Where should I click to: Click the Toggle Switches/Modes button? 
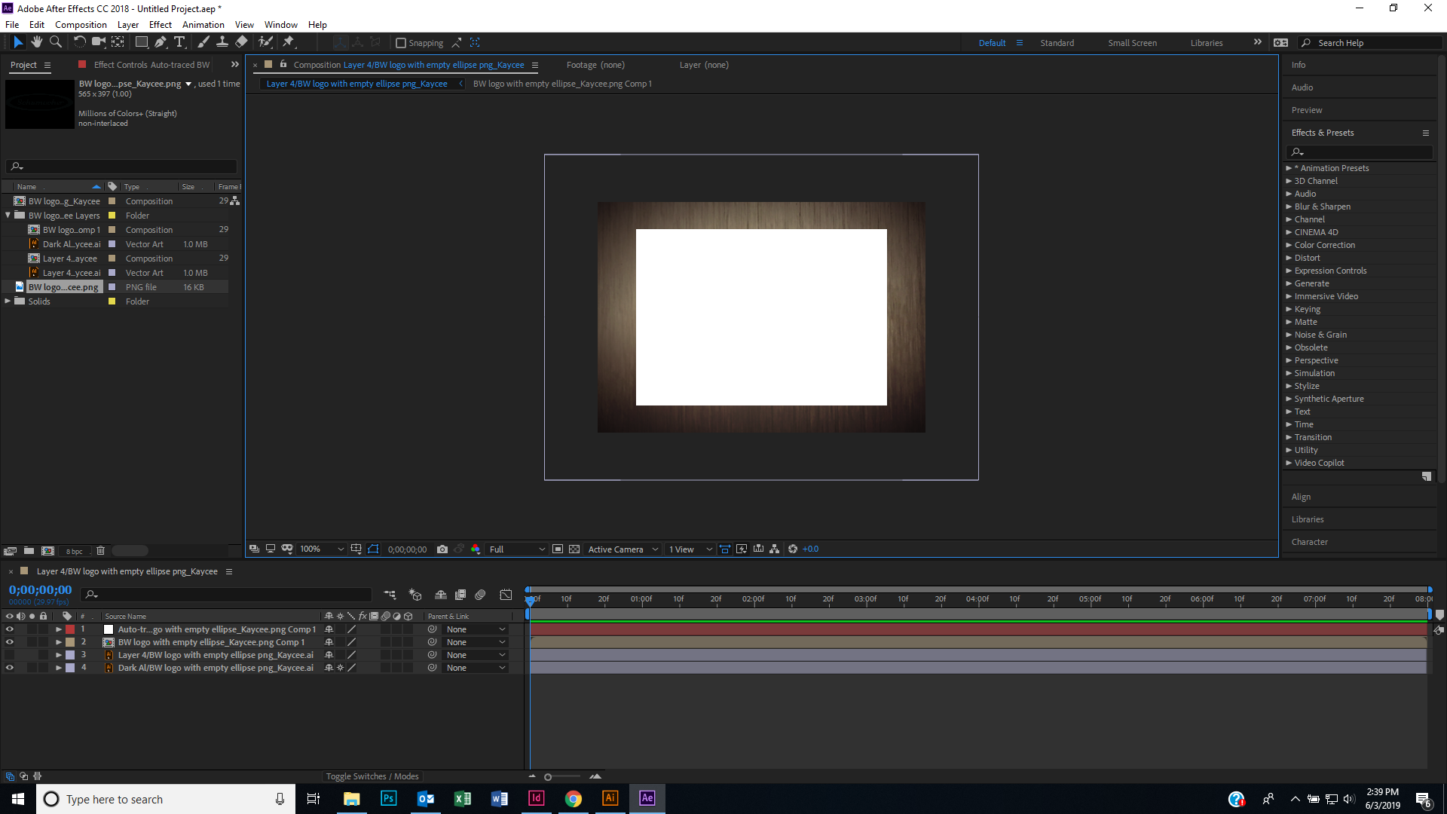(373, 776)
